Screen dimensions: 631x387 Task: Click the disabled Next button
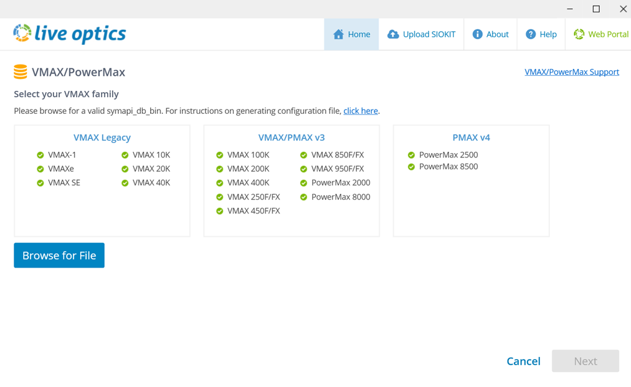pyautogui.click(x=585, y=361)
